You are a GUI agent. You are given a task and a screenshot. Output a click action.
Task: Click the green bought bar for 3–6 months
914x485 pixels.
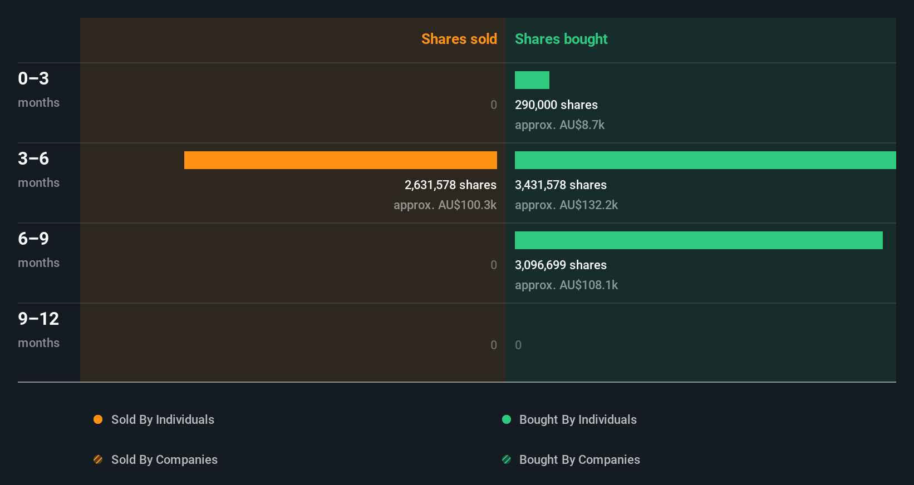(705, 160)
